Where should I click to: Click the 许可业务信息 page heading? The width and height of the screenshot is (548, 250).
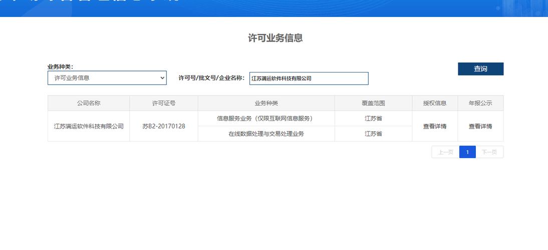click(275, 38)
